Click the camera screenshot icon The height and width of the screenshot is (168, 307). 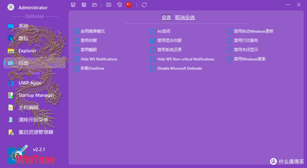click(x=109, y=5)
